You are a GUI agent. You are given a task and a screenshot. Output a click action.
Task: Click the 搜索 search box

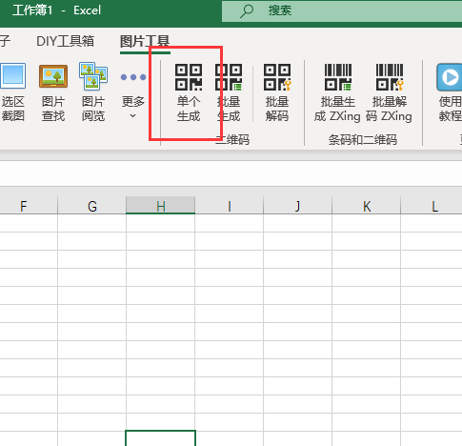[x=342, y=11]
